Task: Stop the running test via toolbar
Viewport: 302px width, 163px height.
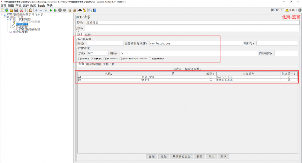Action: pos(60,10)
